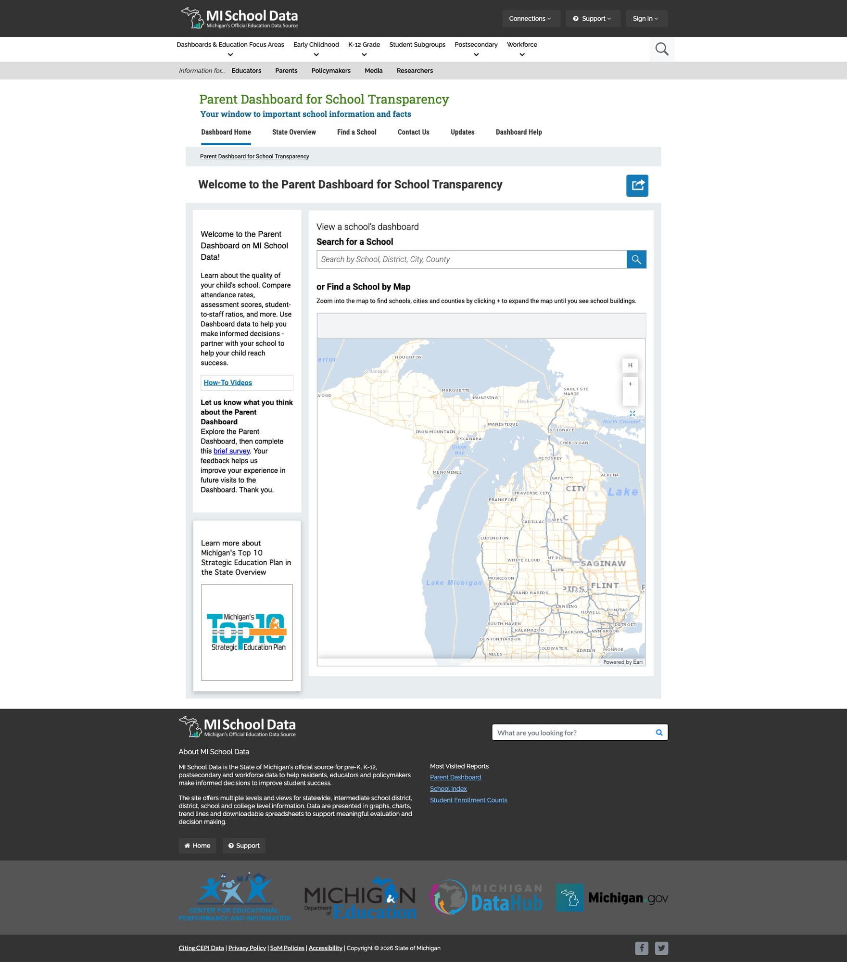Click the footer MI School Data logo

[x=237, y=727]
